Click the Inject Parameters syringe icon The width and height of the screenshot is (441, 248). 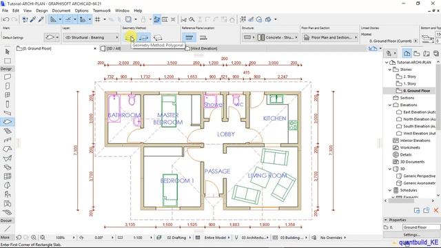[41, 19]
